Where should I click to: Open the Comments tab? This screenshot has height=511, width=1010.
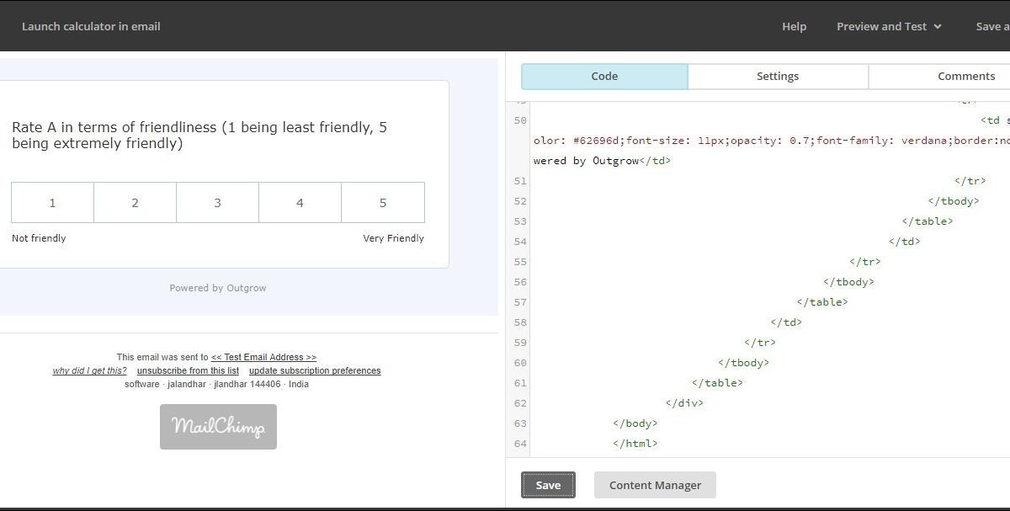click(965, 76)
